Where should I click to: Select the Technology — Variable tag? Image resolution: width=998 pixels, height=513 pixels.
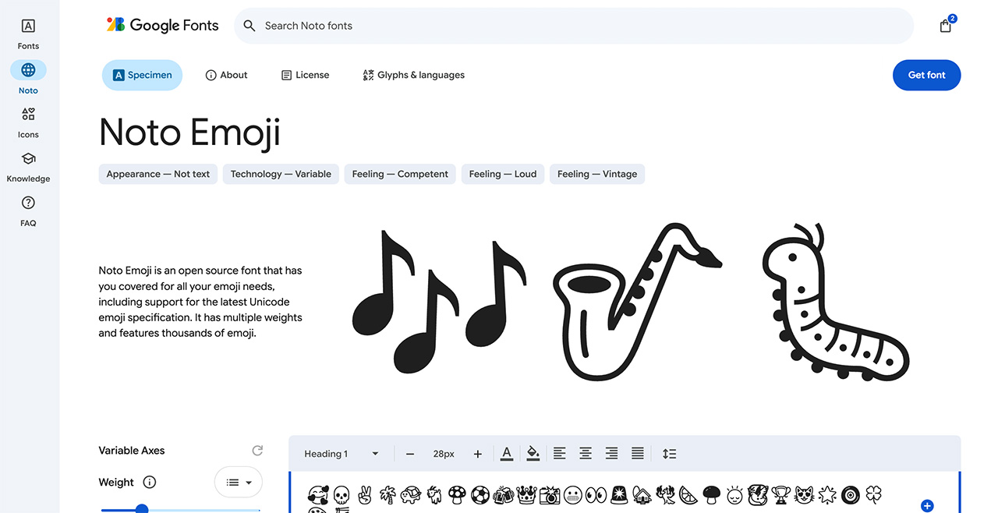(281, 174)
